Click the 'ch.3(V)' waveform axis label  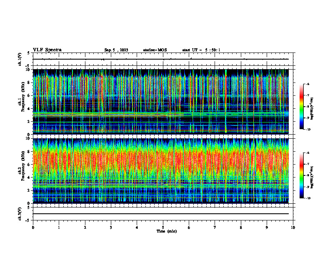coord(20,214)
